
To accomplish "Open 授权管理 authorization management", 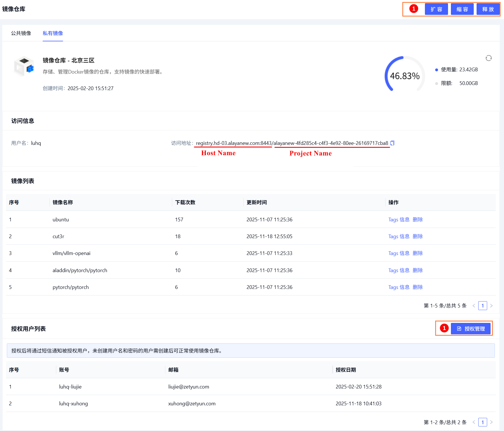I will click(471, 329).
